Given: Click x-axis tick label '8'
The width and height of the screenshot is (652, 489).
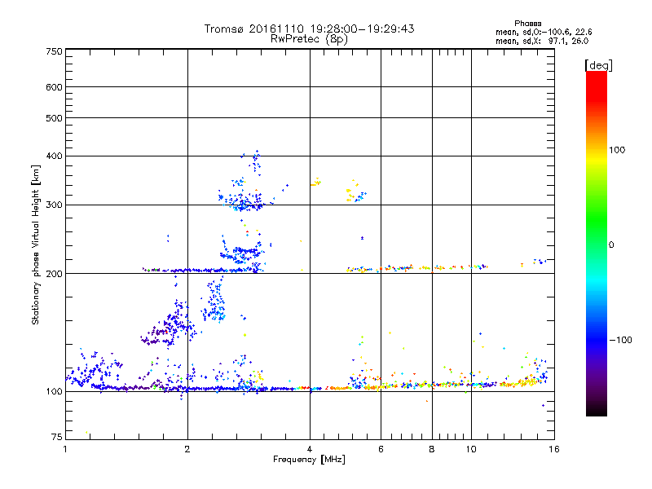Looking at the screenshot, I should [x=432, y=449].
